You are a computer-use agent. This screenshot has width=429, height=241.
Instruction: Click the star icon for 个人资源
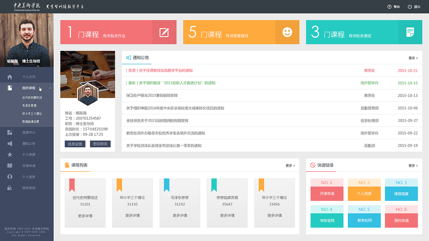(x=10, y=155)
